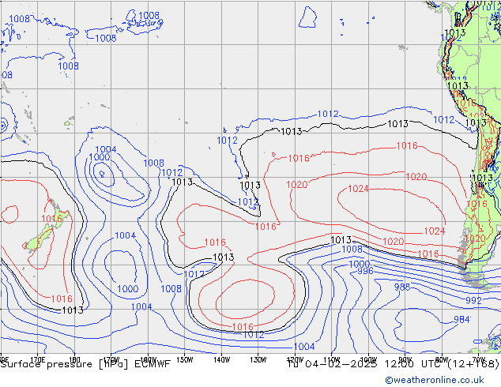The image size is (501, 387).
Task: Click the 140W longitude axis label
Action: 220,359
